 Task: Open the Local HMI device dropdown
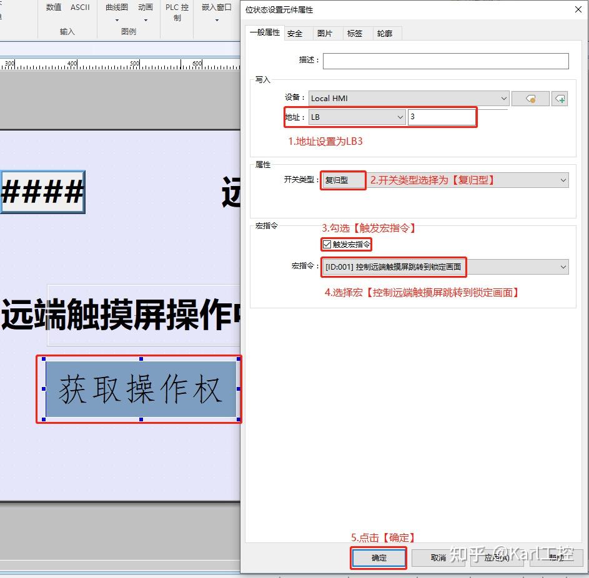pos(504,99)
